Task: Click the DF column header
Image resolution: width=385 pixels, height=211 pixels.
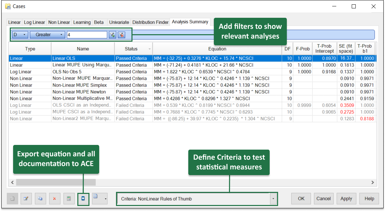Action: 287,49
